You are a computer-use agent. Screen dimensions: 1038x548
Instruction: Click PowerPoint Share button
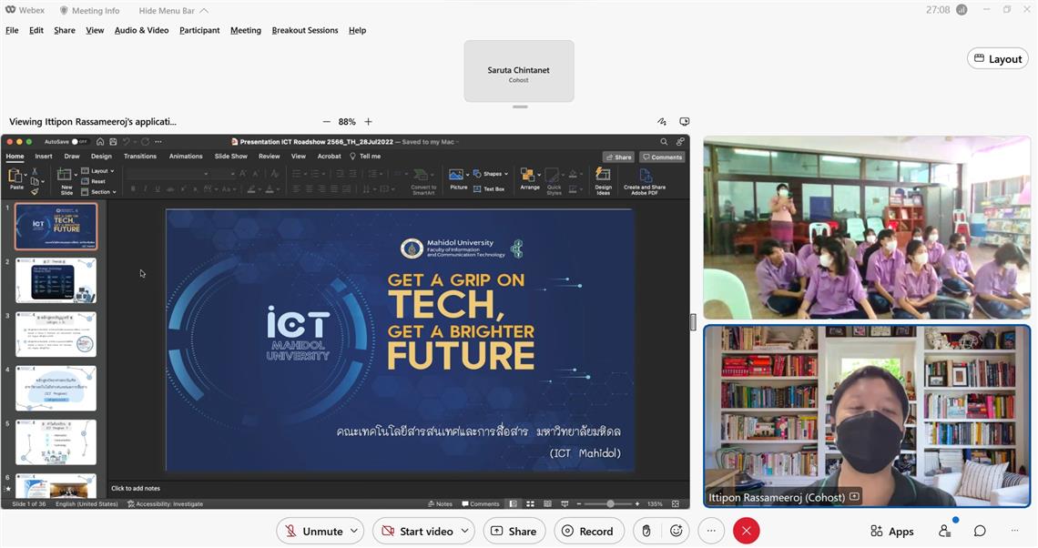618,157
